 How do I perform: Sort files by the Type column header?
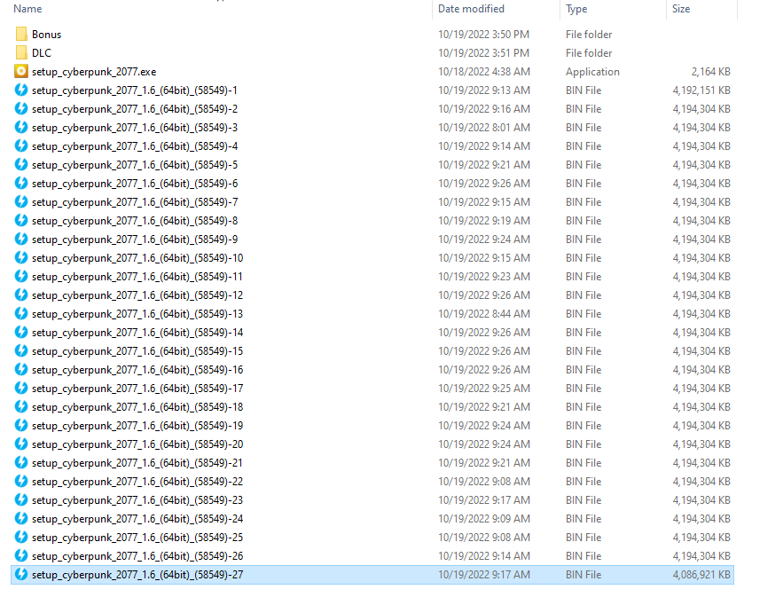[x=576, y=9]
